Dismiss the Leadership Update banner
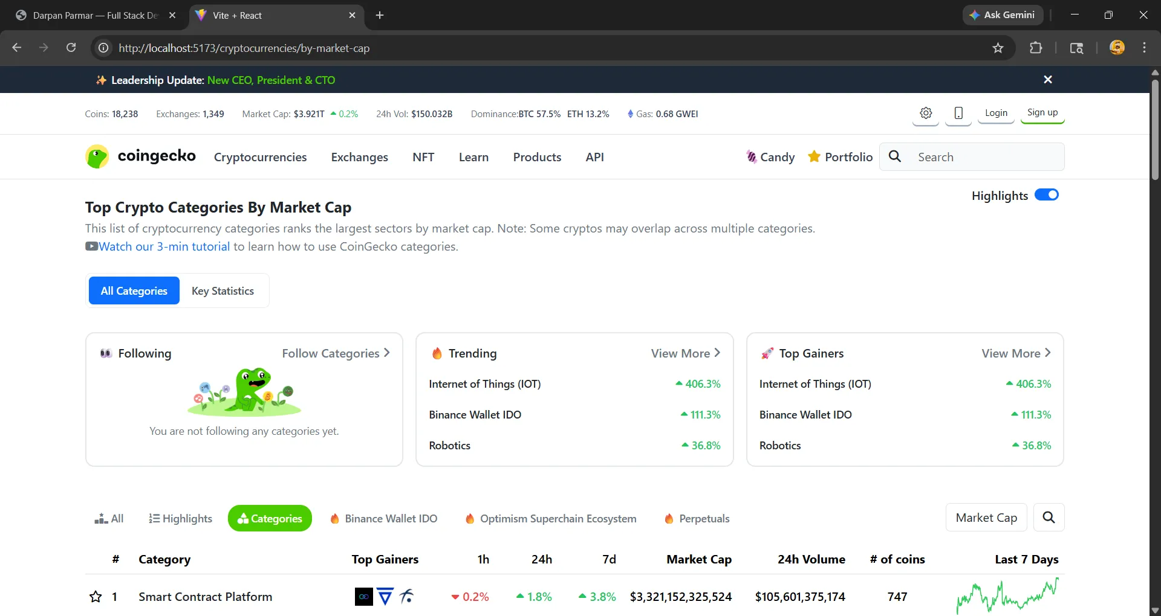 pyautogui.click(x=1048, y=80)
